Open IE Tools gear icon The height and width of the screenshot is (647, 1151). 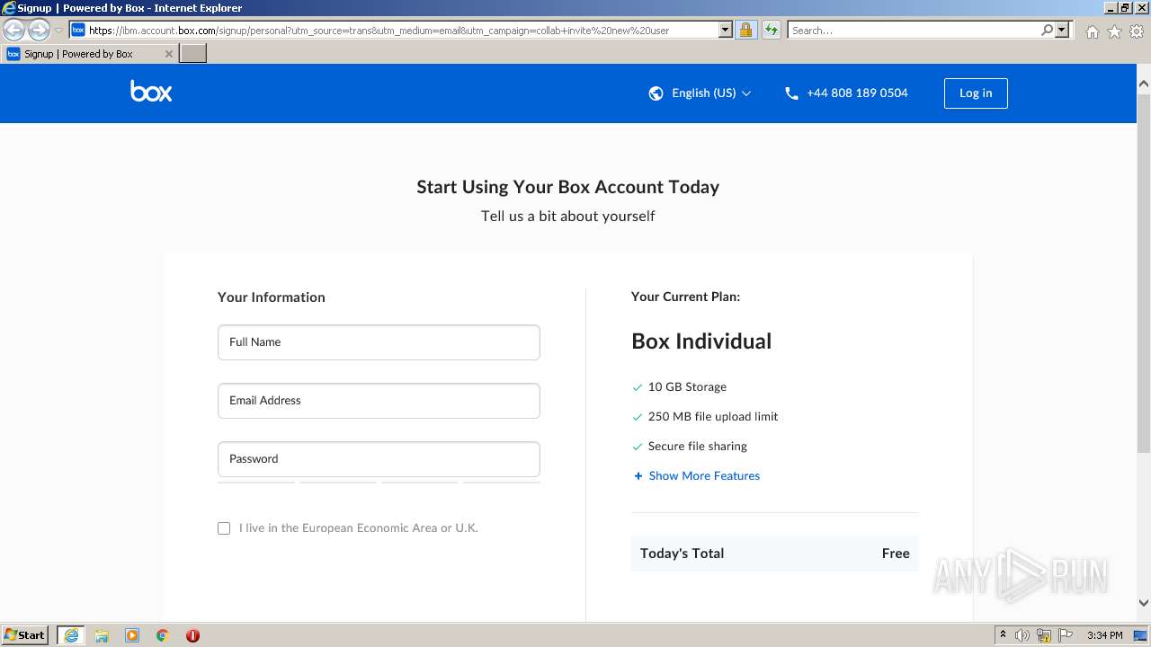coord(1137,31)
